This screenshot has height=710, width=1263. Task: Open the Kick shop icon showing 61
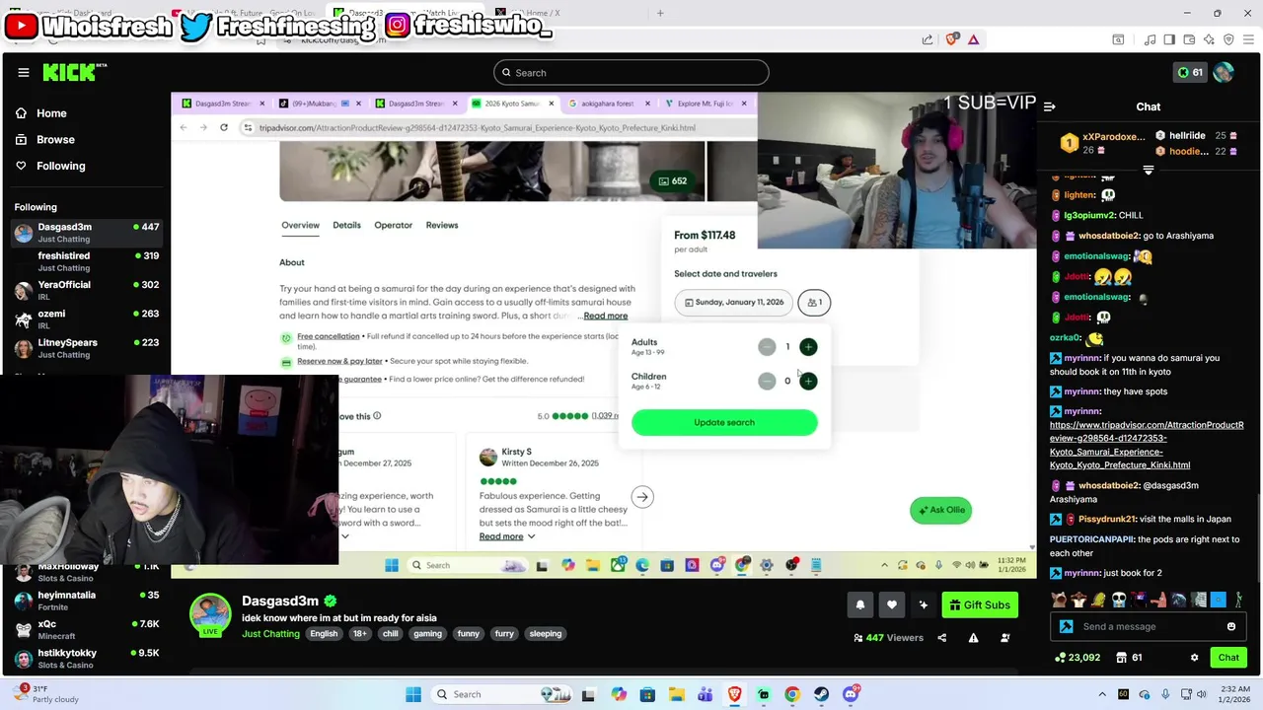pos(1129,658)
